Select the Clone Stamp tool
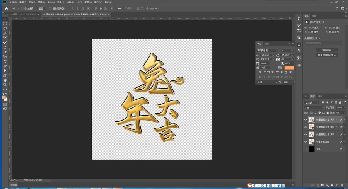Screen dimensions: 348x189 pyautogui.click(x=5, y=47)
